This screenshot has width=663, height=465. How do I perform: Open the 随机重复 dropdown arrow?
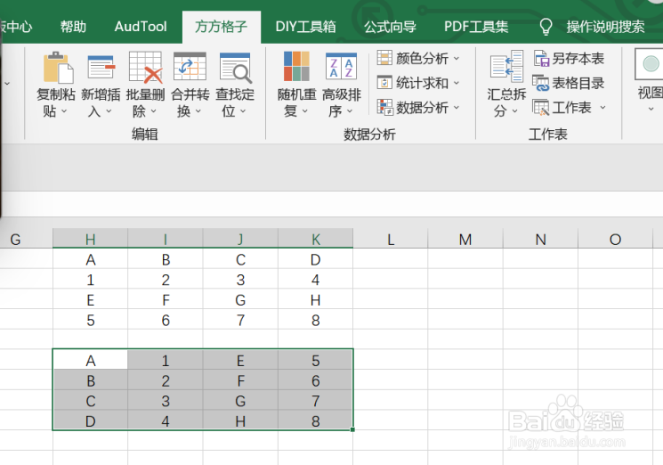[x=305, y=111]
